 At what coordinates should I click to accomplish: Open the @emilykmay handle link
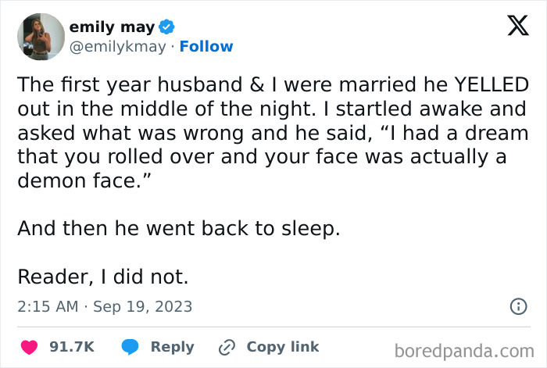pos(118,46)
